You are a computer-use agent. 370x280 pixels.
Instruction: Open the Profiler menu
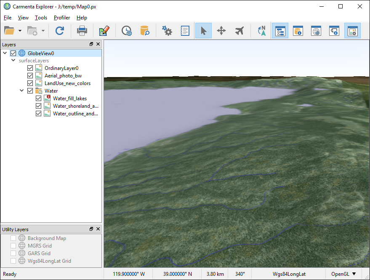point(62,18)
